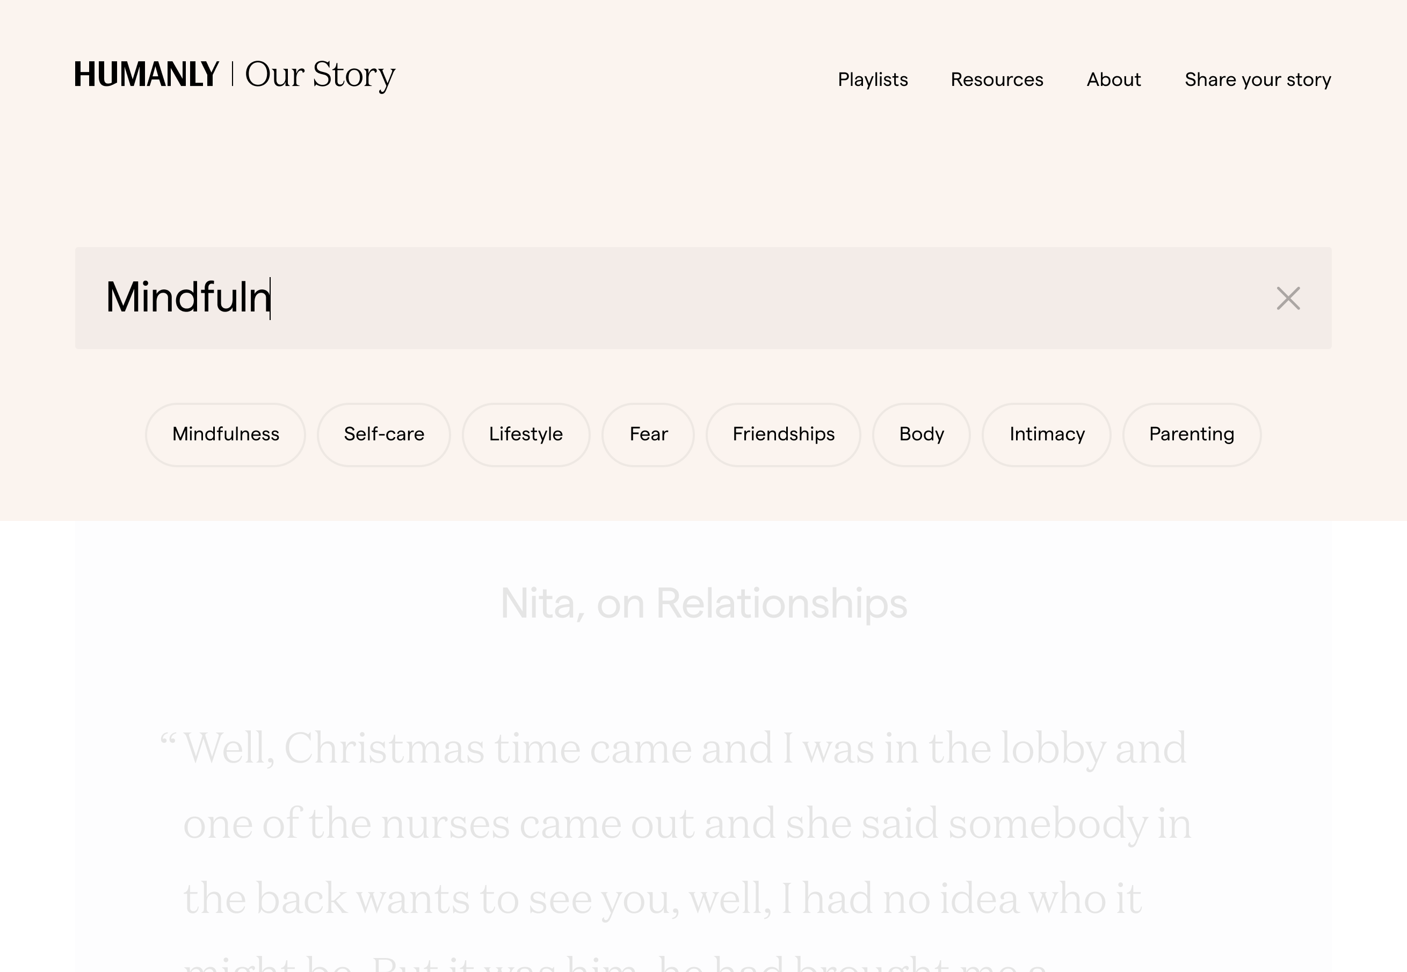Click the HUMANLY logo

tap(146, 75)
